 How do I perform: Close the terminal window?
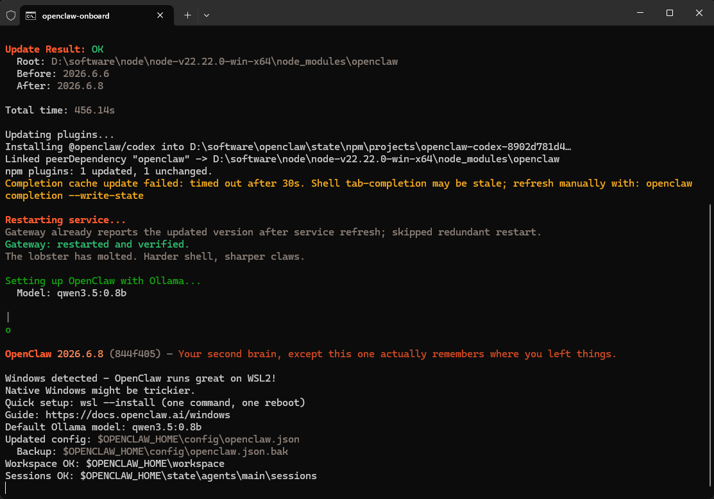pyautogui.click(x=699, y=13)
